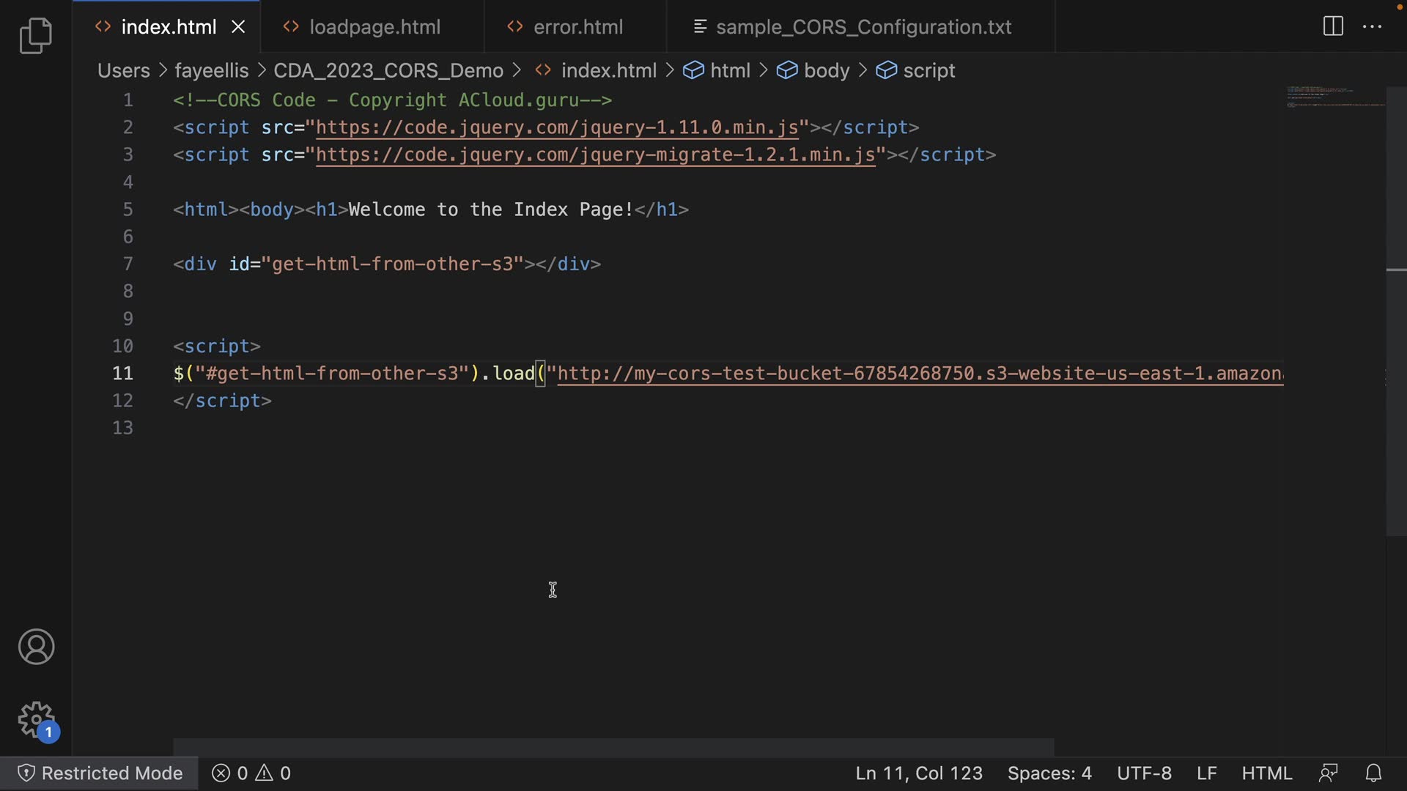Show the errors and warnings count
The height and width of the screenshot is (791, 1407).
[x=251, y=773]
